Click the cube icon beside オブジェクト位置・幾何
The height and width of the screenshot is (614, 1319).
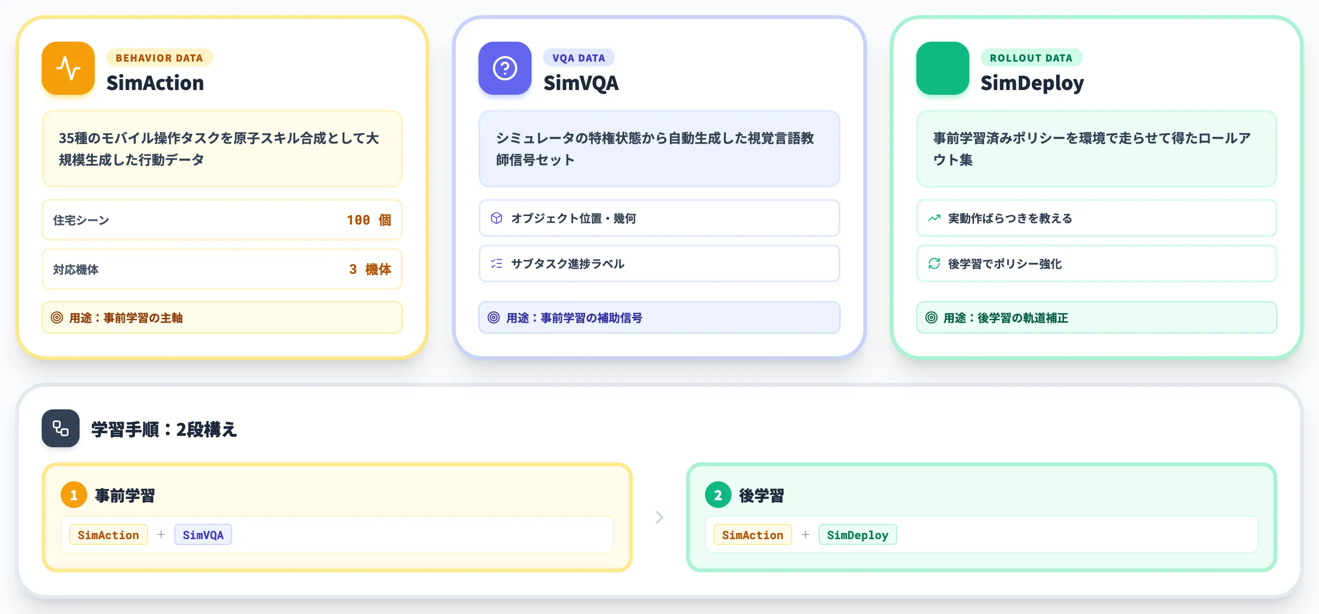click(496, 218)
